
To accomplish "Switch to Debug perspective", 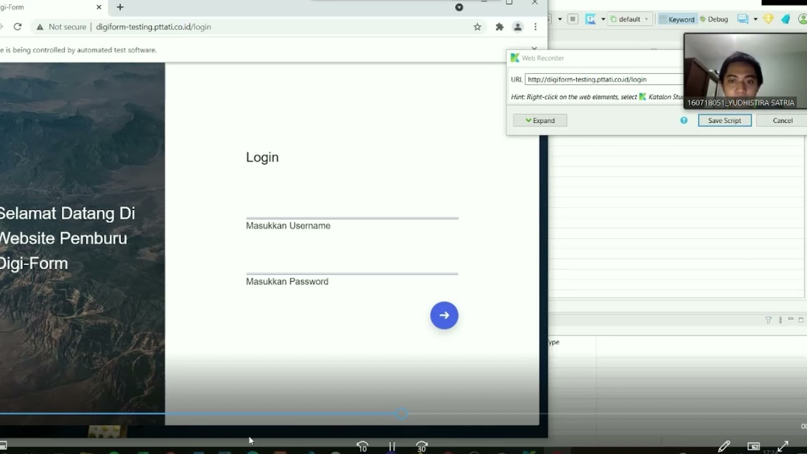I will (714, 19).
